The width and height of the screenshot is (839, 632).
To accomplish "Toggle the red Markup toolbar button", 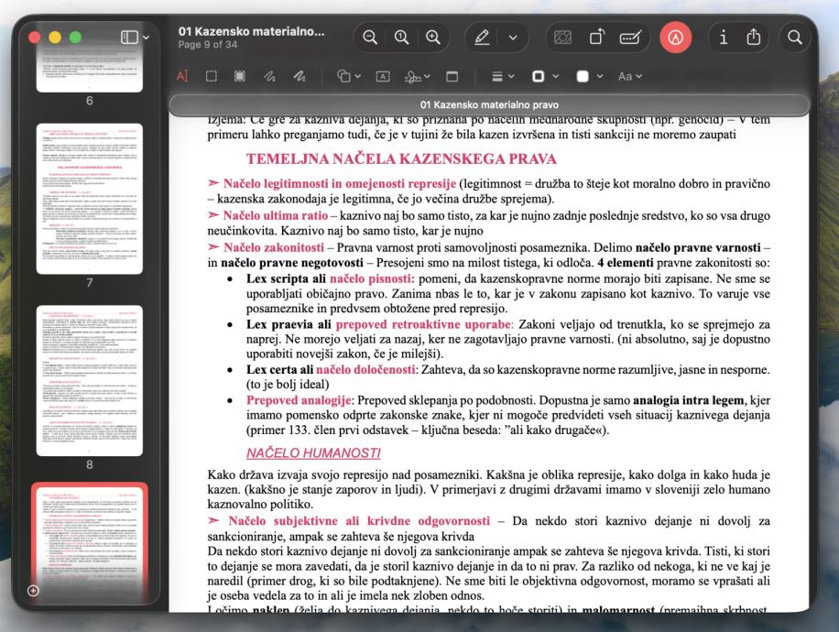I will coord(675,38).
